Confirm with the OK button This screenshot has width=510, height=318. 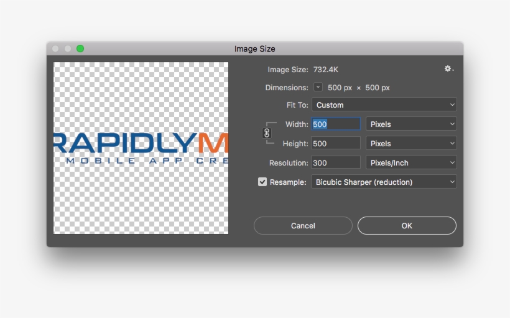[407, 226]
